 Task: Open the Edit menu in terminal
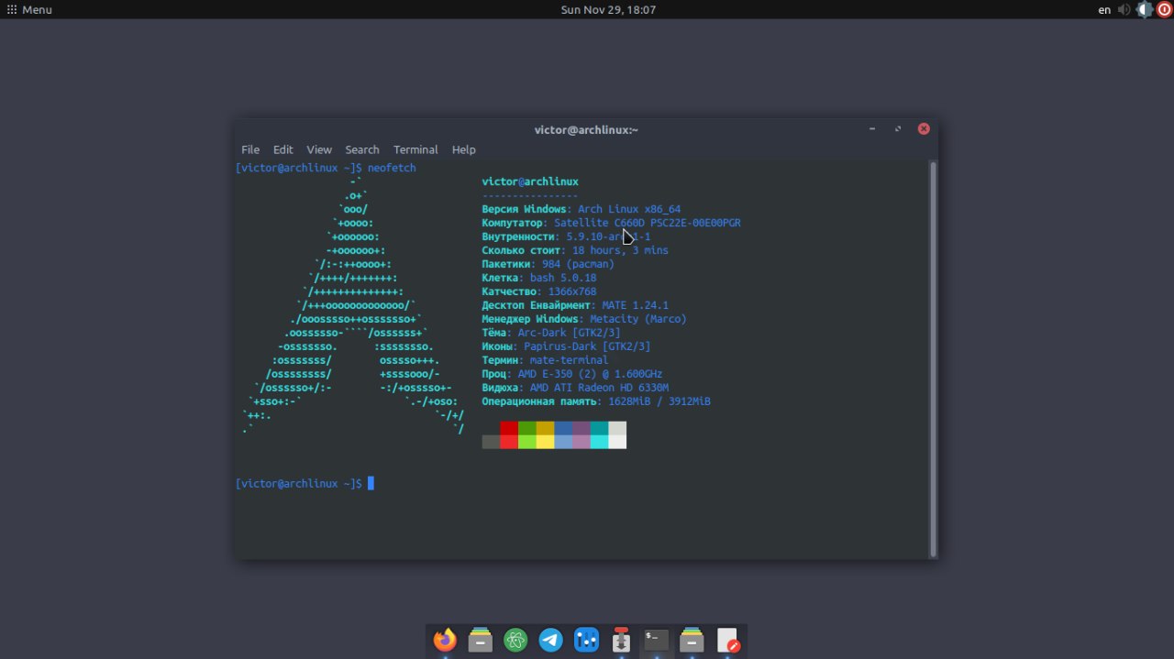click(x=283, y=149)
